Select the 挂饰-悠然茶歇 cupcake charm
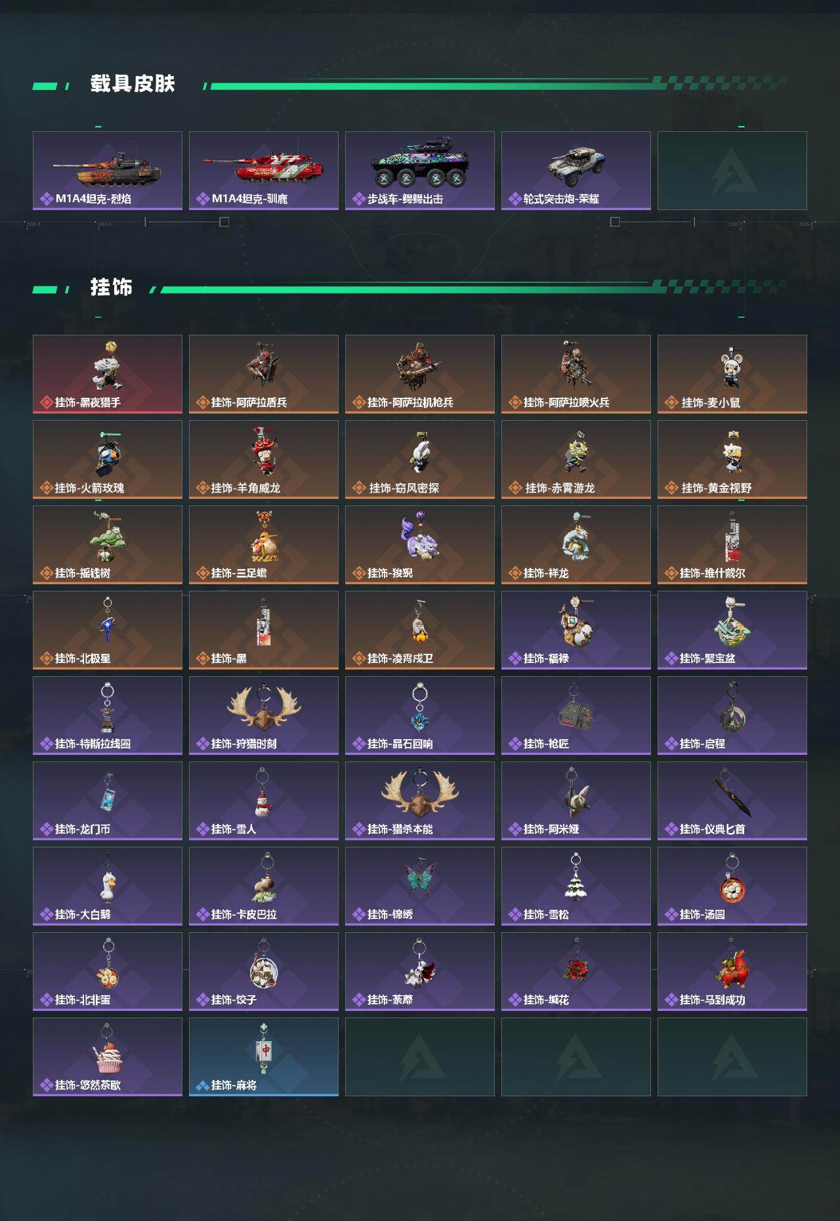The image size is (840, 1221). tap(108, 1057)
